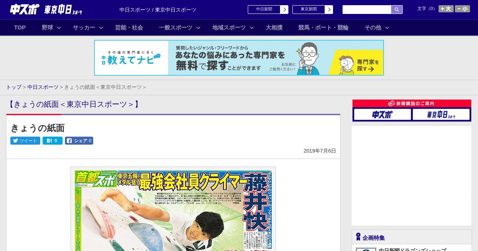
Task: Click the arrow next to 東京新聞
Action: click(x=329, y=10)
